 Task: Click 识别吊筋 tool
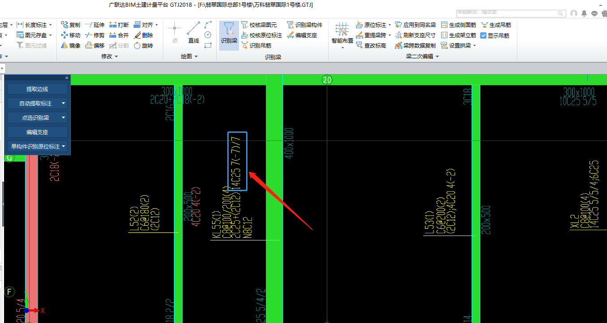click(256, 45)
